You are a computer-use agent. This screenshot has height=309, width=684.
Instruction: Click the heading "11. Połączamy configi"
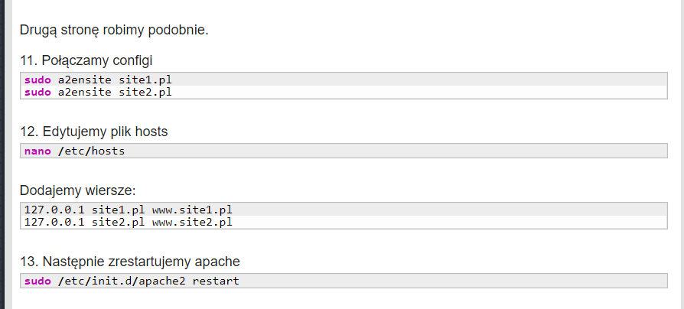point(91,60)
